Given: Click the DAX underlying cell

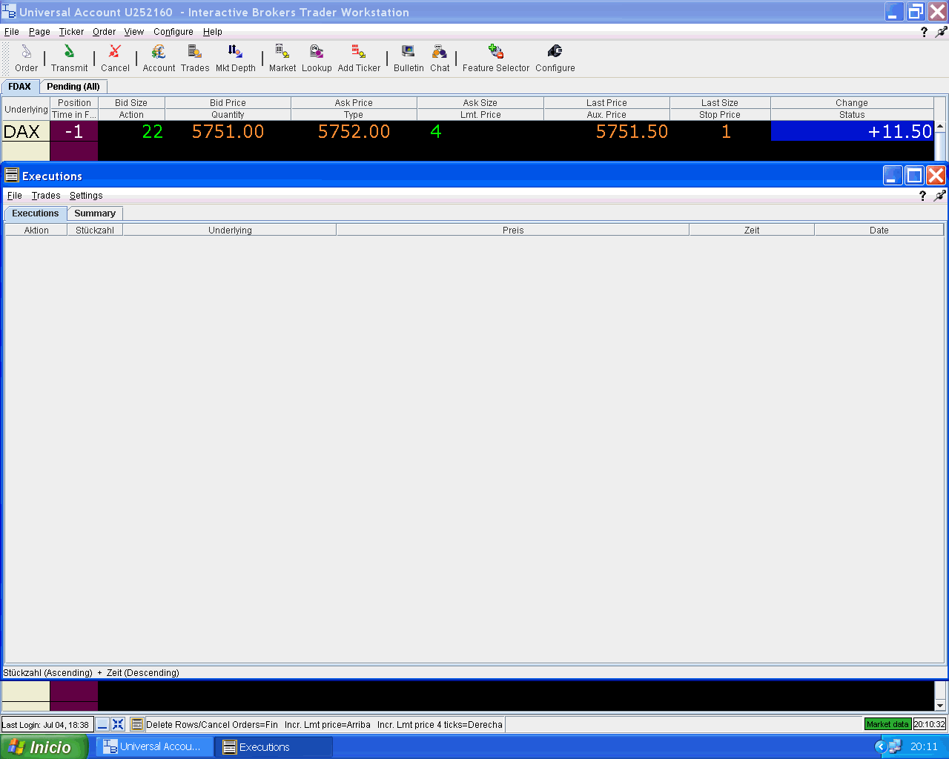Looking at the screenshot, I should click(25, 131).
